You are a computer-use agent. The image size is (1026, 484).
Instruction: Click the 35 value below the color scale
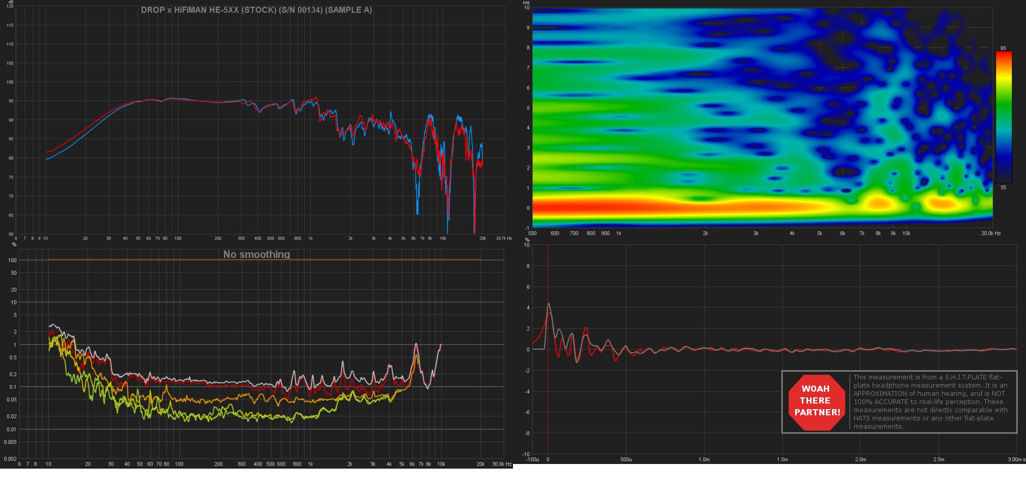coord(1003,188)
